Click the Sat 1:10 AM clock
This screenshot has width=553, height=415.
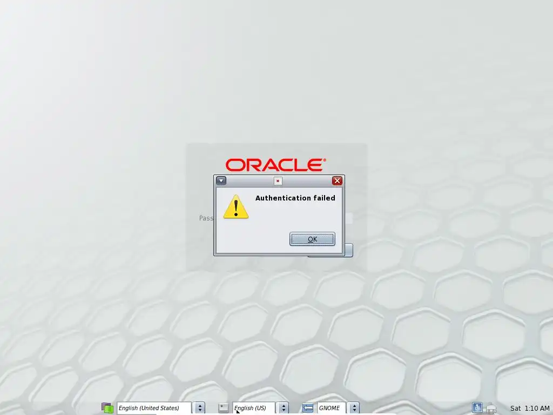(x=530, y=409)
